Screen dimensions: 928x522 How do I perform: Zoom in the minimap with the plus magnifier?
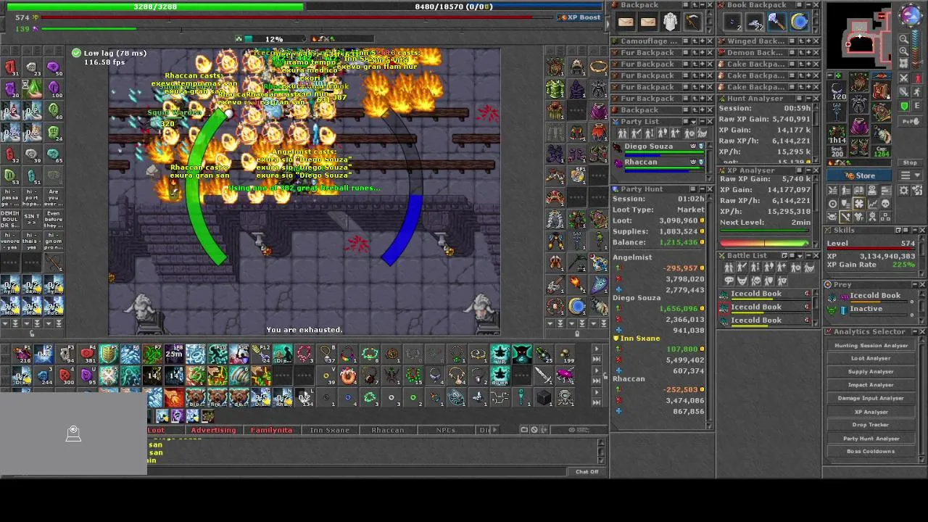pos(903,51)
